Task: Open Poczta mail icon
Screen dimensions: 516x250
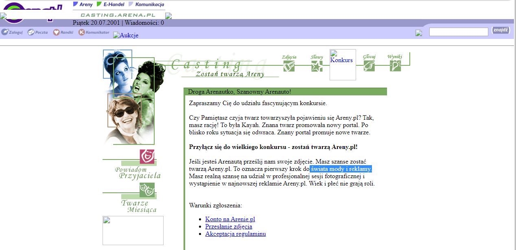Action: point(37,32)
